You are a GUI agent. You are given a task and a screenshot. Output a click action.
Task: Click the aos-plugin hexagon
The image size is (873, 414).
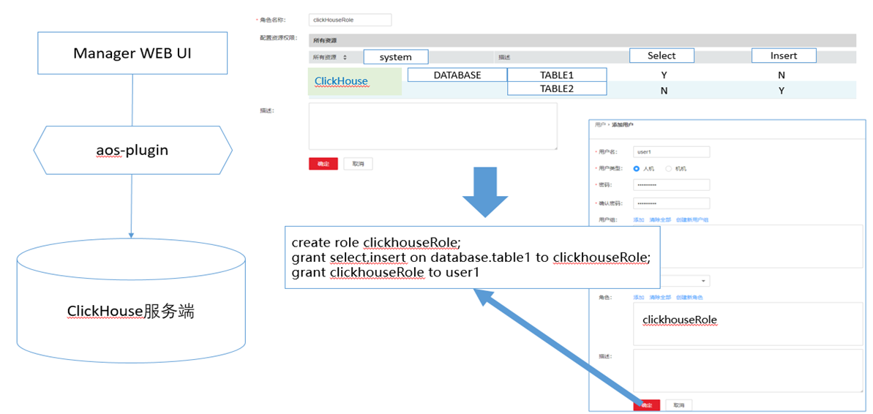(132, 150)
